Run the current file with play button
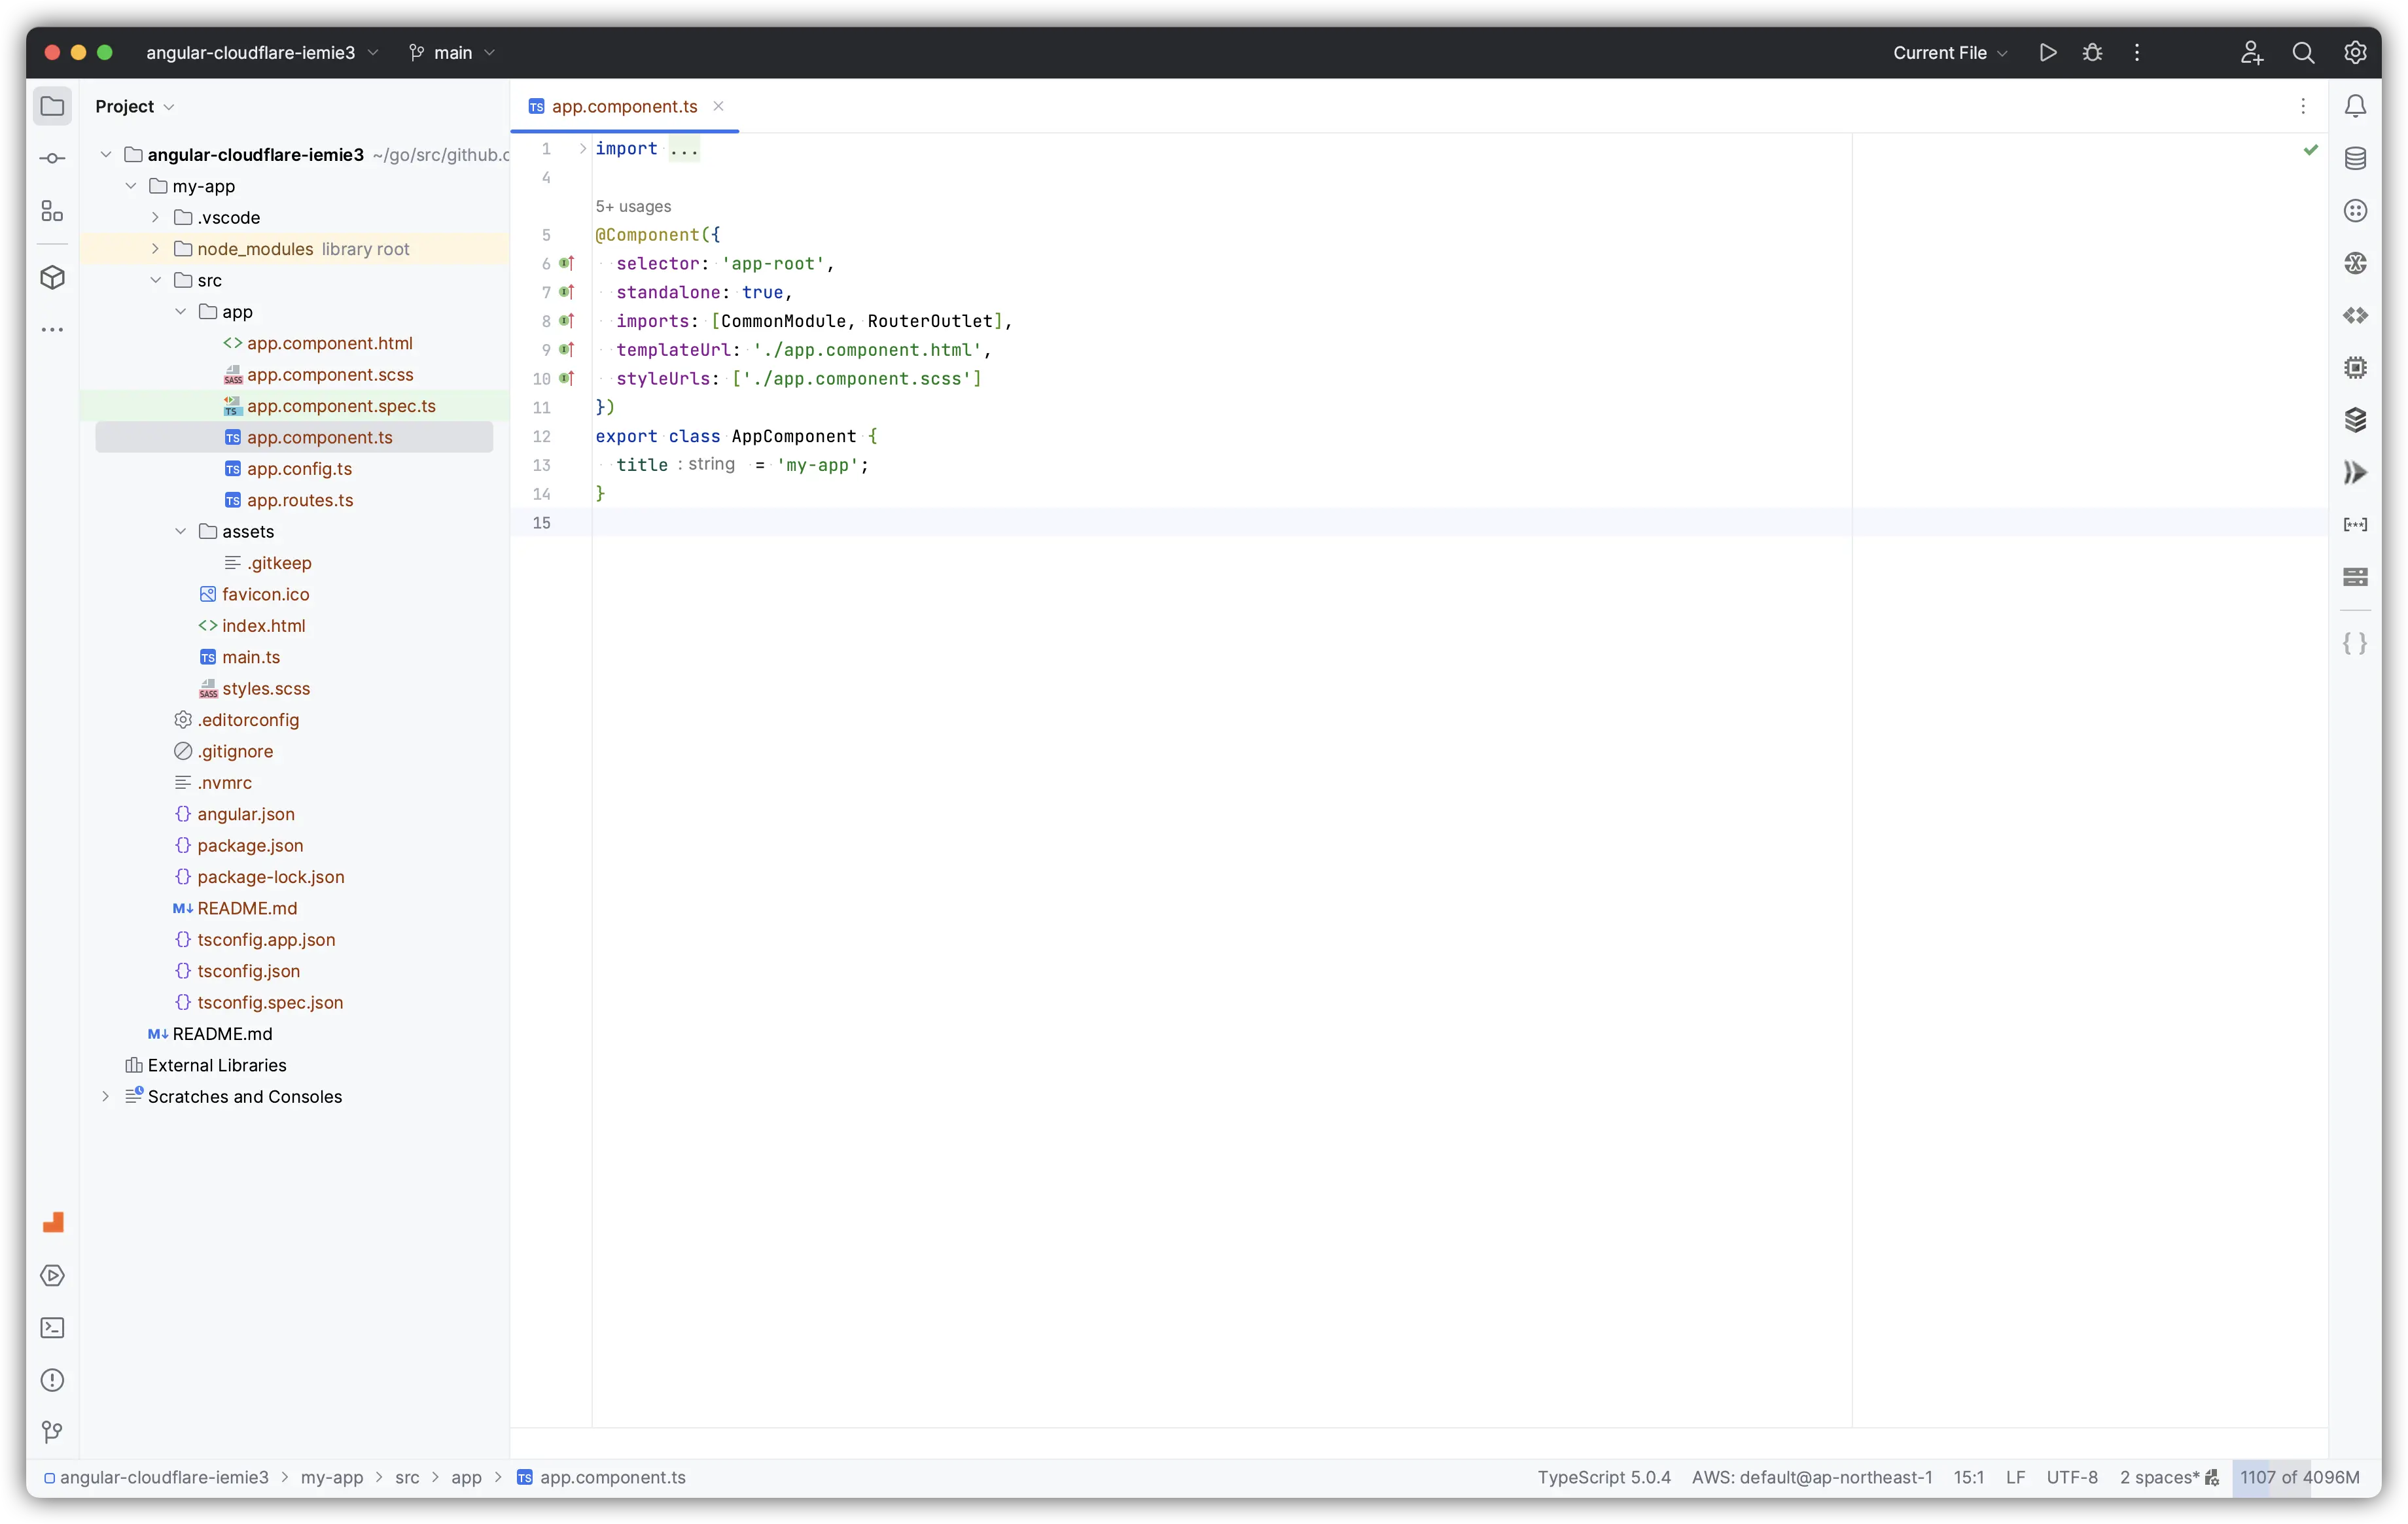Viewport: 2408px width, 1524px height. pos(2047,53)
